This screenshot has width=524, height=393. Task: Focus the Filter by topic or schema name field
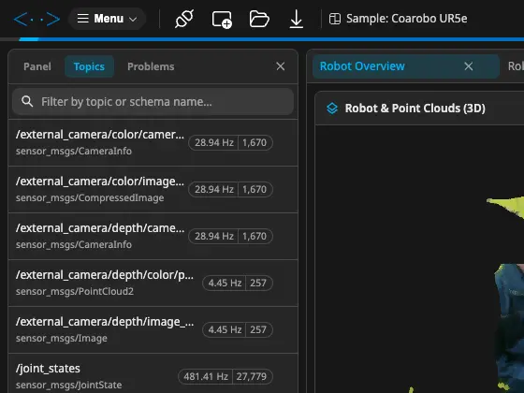pyautogui.click(x=153, y=102)
